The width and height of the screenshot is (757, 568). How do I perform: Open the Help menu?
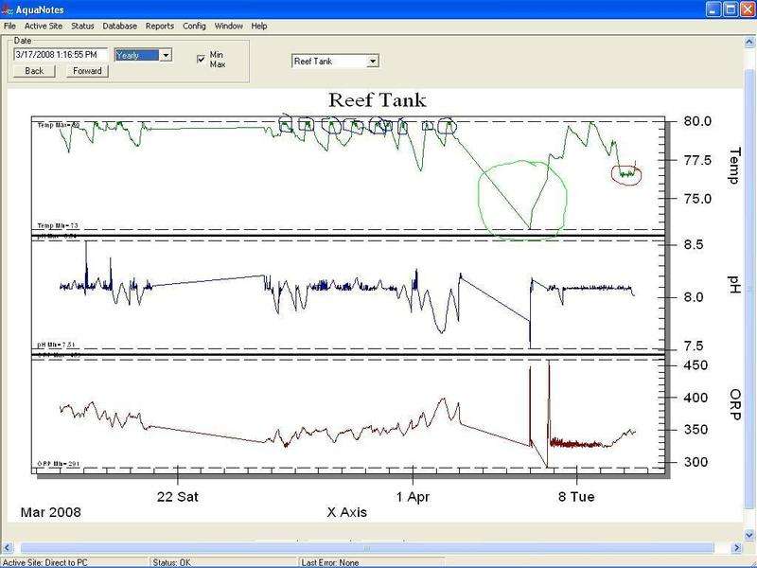point(259,26)
